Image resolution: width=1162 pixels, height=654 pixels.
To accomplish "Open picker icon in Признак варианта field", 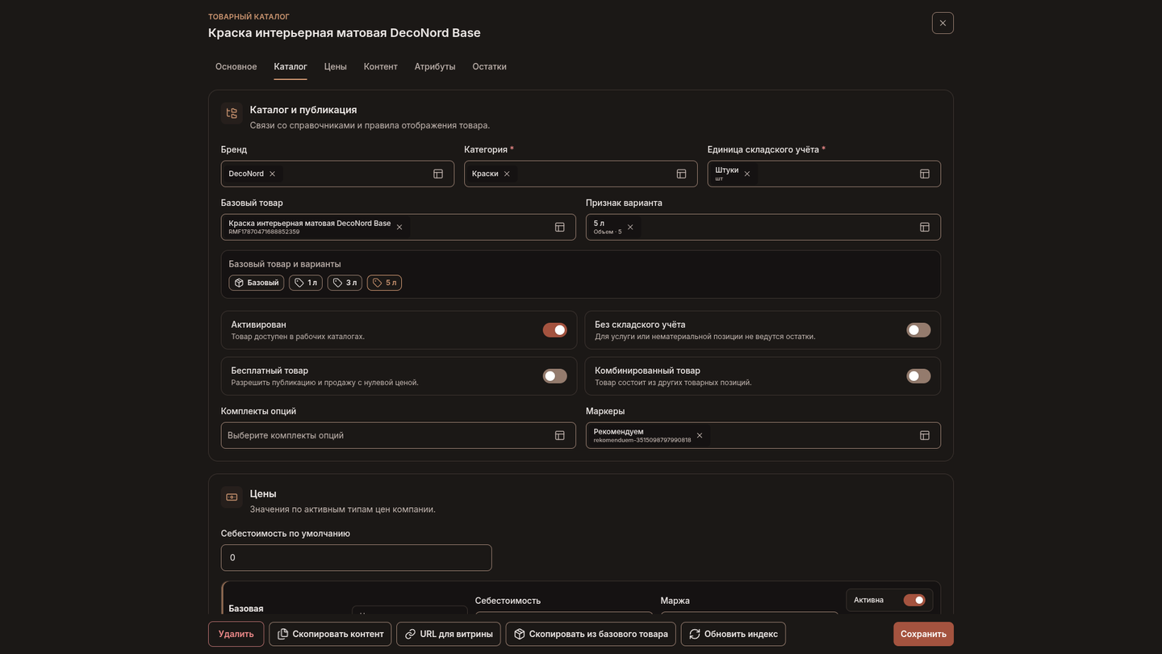I will tap(925, 227).
